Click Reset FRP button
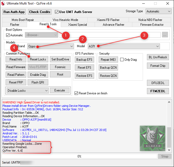174x167 pixels. 16,82
